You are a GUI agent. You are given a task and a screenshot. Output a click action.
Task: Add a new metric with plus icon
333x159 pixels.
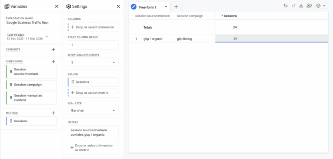pyautogui.click(x=53, y=113)
